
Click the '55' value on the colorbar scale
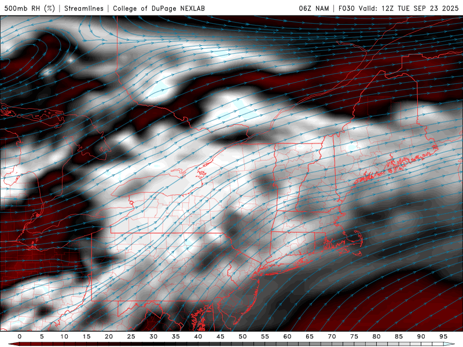(x=265, y=337)
